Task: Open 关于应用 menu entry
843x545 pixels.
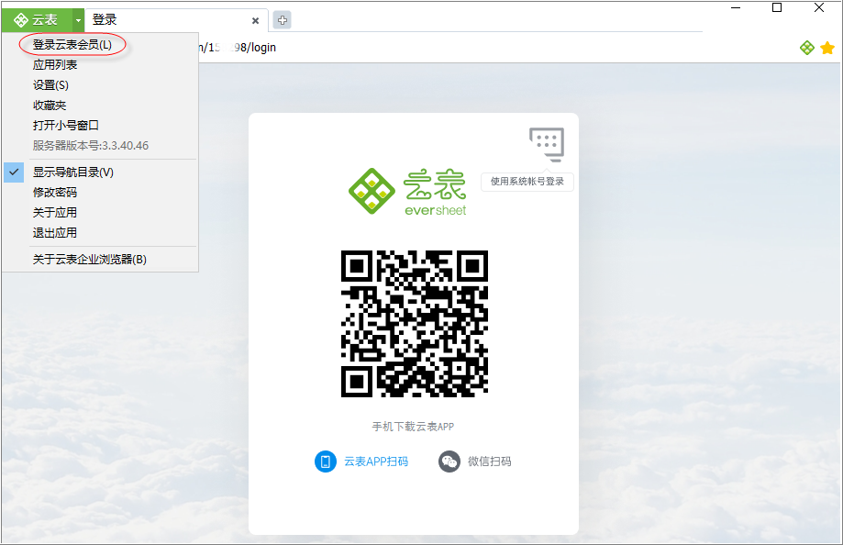Action: (55, 213)
